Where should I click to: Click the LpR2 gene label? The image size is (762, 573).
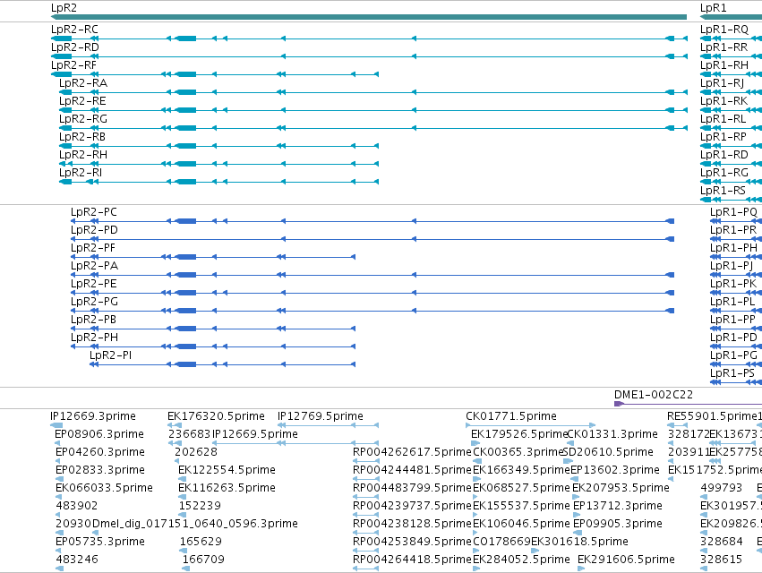pos(64,8)
